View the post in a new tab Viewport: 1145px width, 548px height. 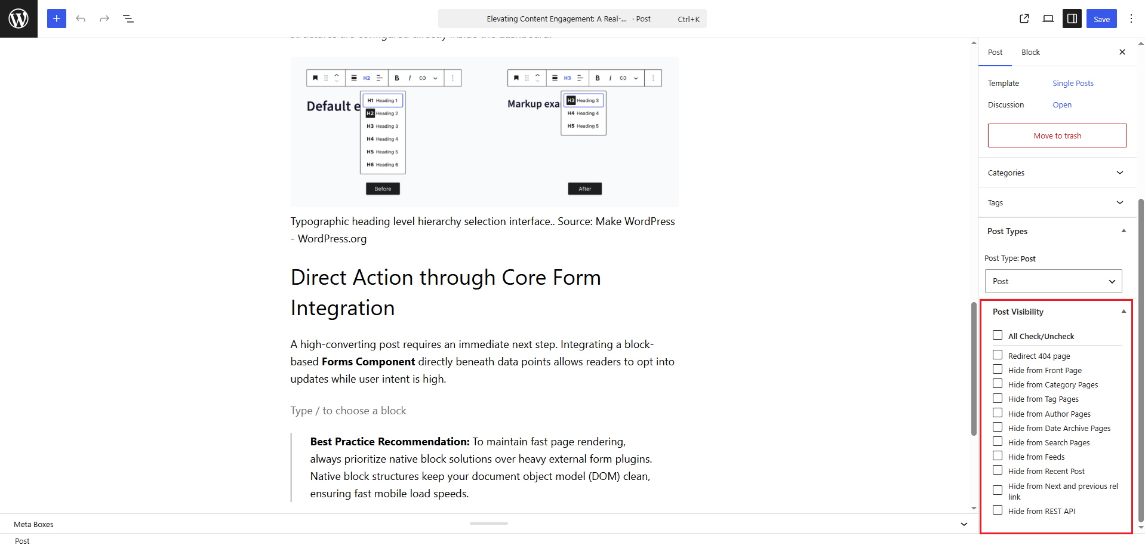(x=1024, y=19)
